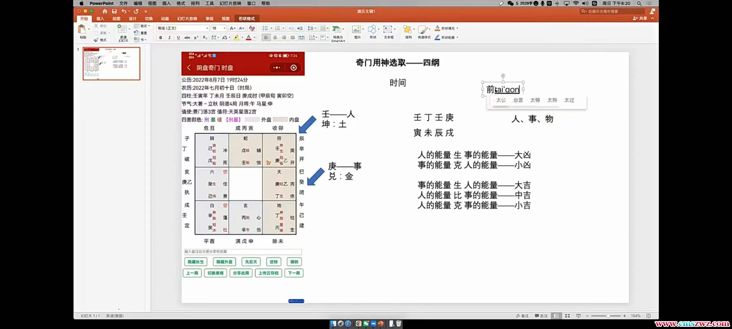Click the Save icon in quick access toolbar

pyautogui.click(x=114, y=11)
